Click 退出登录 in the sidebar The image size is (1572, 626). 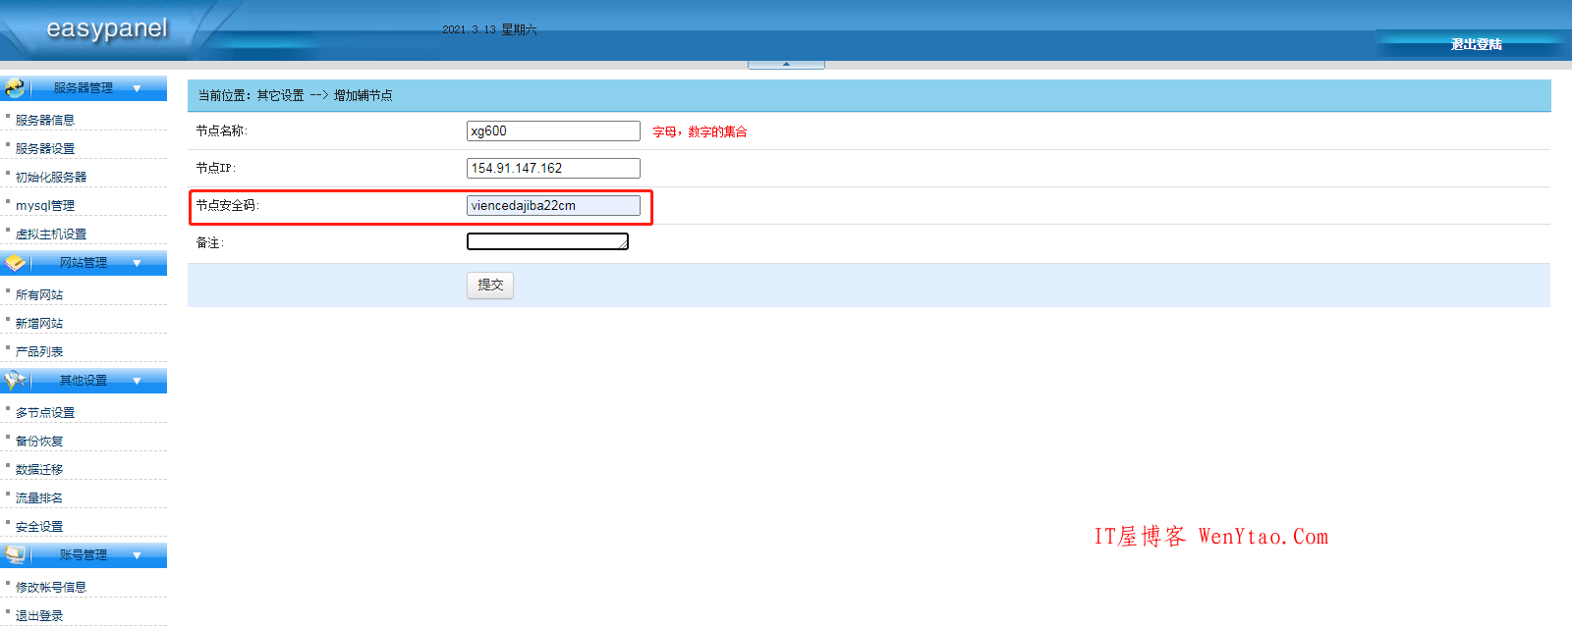(x=39, y=615)
